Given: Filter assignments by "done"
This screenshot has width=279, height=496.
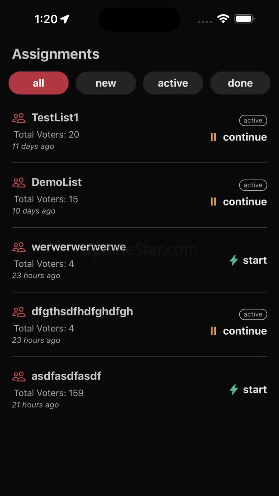Looking at the screenshot, I should click(240, 83).
